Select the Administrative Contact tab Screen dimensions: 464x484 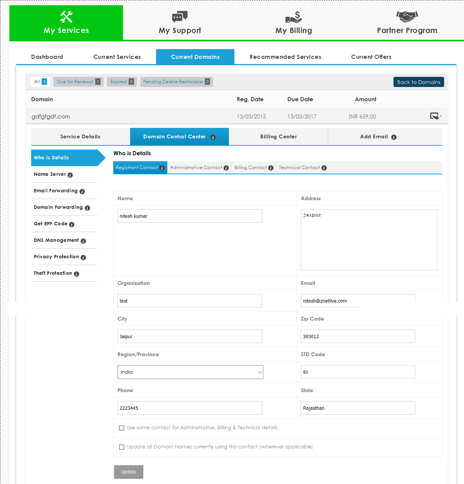coord(196,168)
